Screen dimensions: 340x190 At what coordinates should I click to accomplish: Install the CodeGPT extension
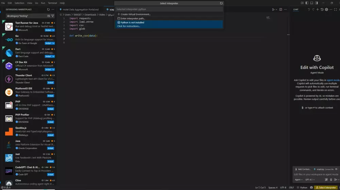point(51,175)
